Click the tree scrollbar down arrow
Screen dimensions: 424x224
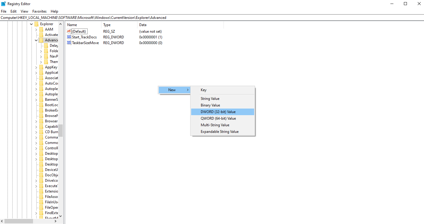(x=61, y=216)
